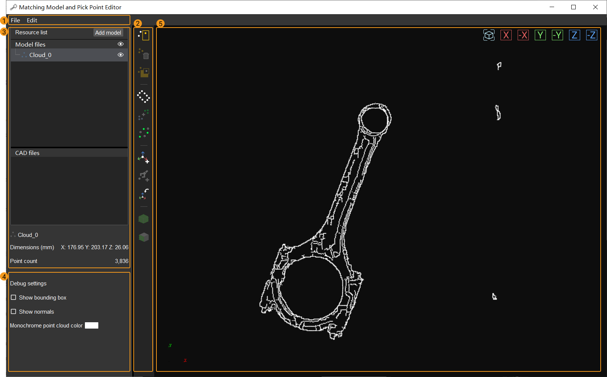Select the point selection tool in toolbar
607x377 pixels.
coord(143,35)
